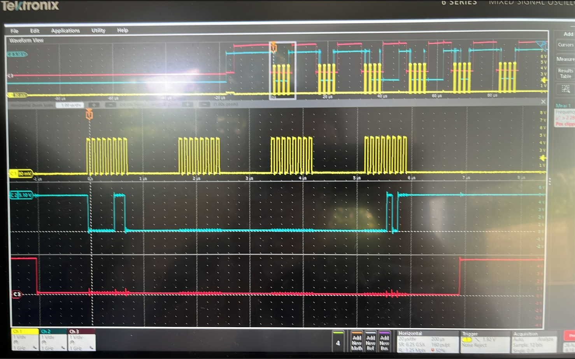Click the Cursors button
This screenshot has width=575, height=359.
[565, 45]
